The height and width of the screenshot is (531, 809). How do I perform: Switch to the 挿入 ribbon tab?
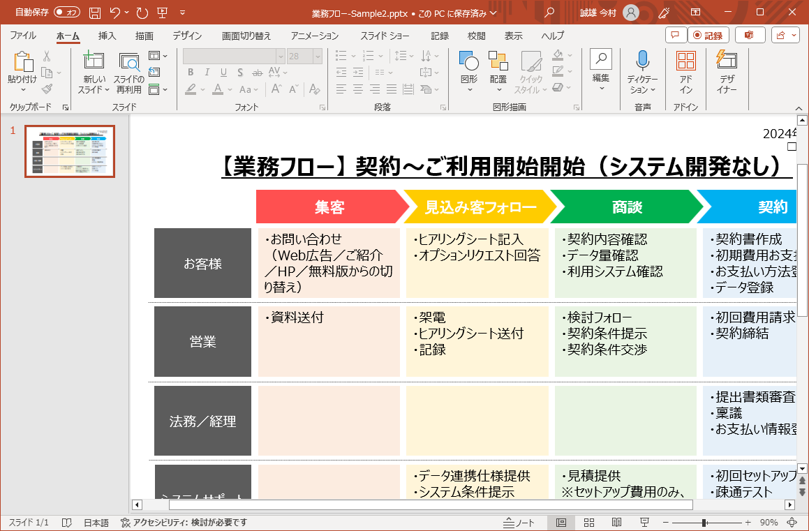[105, 36]
